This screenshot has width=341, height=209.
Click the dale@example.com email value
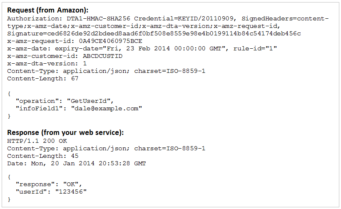[x=107, y=108]
